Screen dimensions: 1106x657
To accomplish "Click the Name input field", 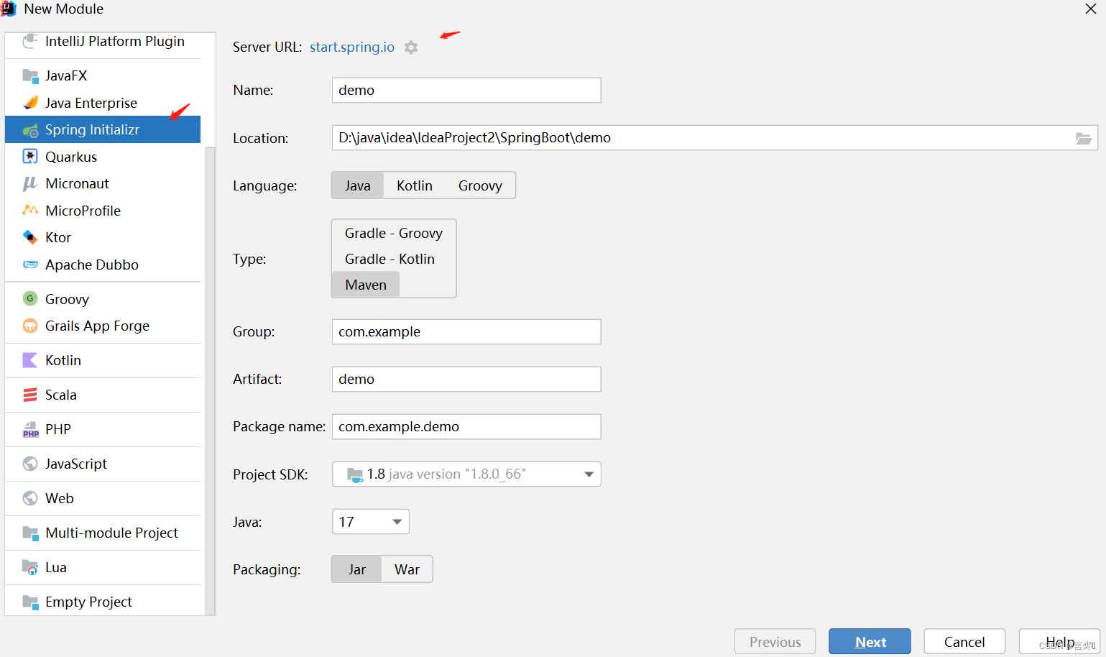I will click(466, 90).
